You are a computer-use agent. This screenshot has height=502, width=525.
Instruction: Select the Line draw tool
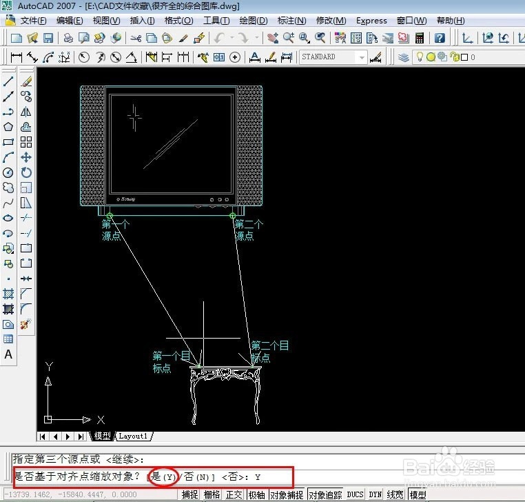tap(8, 81)
